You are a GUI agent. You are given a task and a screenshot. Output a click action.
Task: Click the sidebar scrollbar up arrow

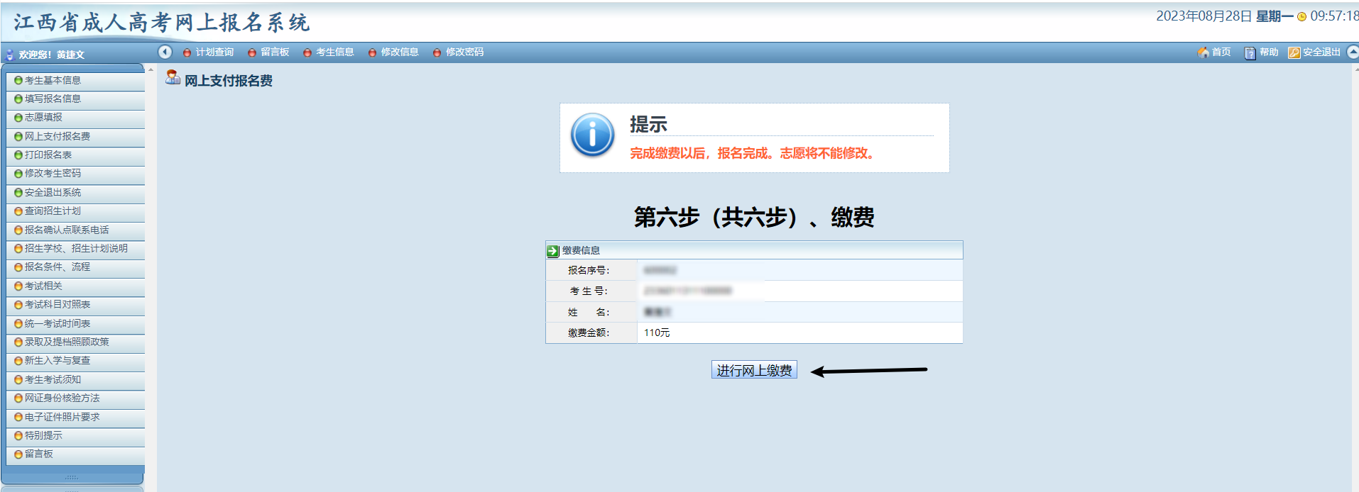(151, 69)
